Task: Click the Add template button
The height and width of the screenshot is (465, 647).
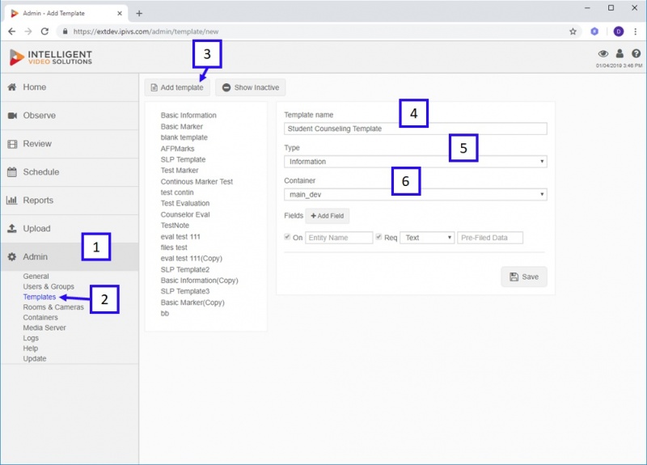Action: point(177,87)
